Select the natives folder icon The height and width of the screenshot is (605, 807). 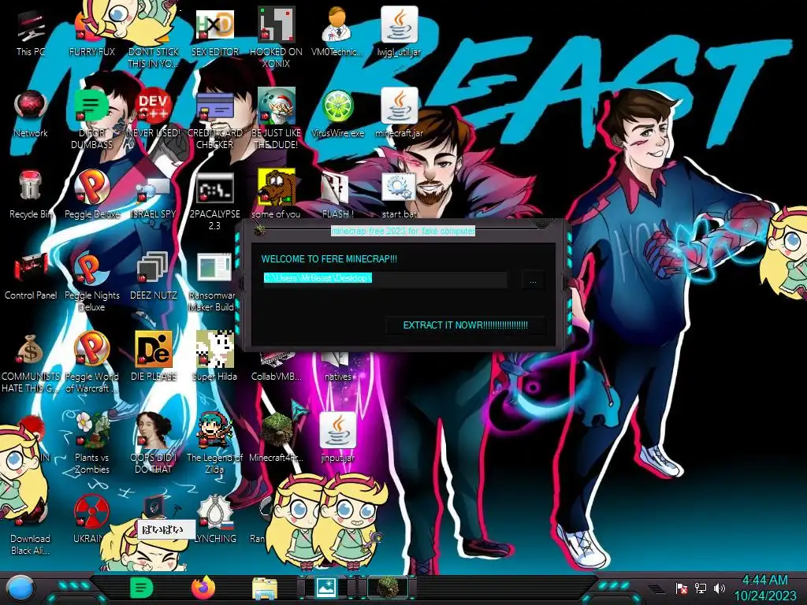[337, 367]
